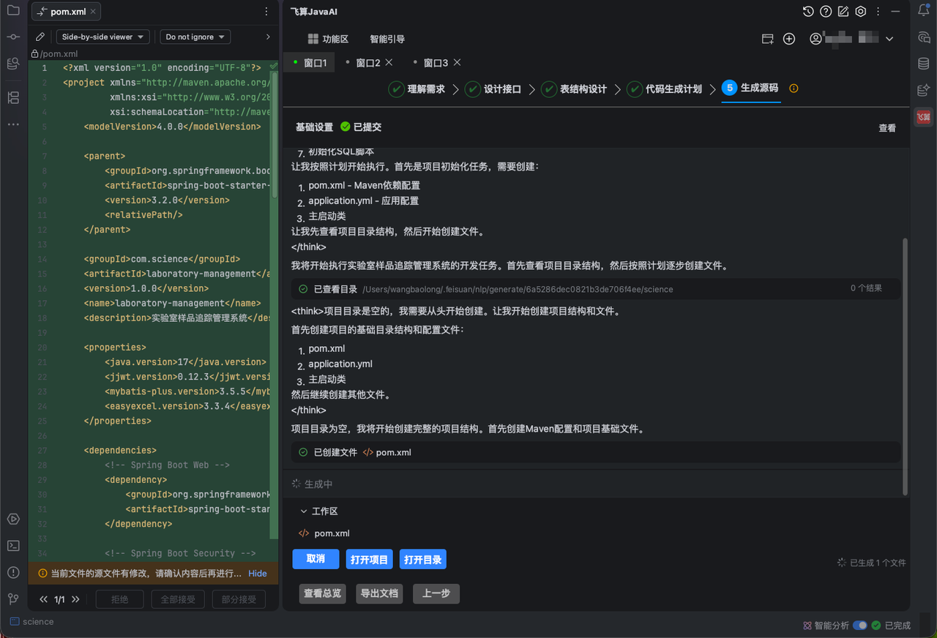Open the Problems tool window

(x=13, y=572)
